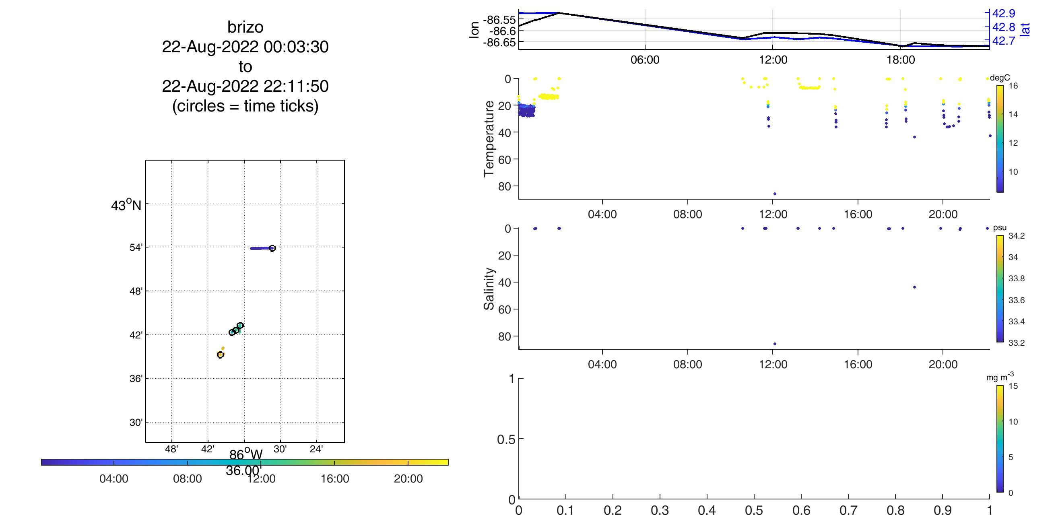Click '16:00' on the Temperature plot axis
Screen dimensions: 1056x528
tap(858, 214)
